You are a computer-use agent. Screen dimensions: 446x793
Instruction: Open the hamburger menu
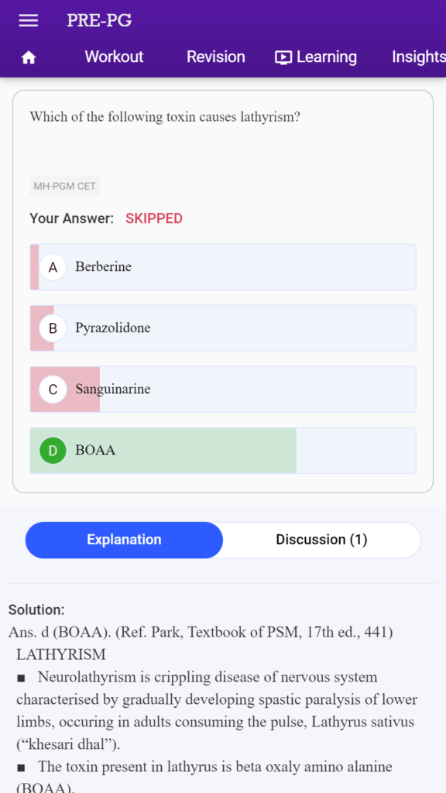coord(29,20)
